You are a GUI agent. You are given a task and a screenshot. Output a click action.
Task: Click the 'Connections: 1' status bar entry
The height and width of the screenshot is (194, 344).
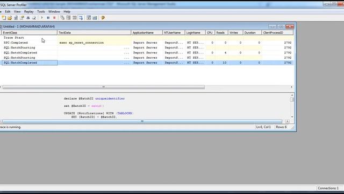(x=328, y=188)
